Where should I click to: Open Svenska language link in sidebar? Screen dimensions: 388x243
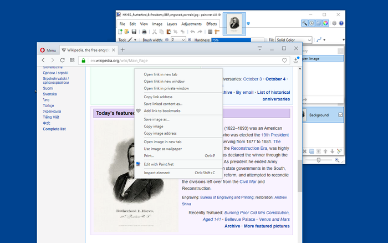(x=50, y=94)
